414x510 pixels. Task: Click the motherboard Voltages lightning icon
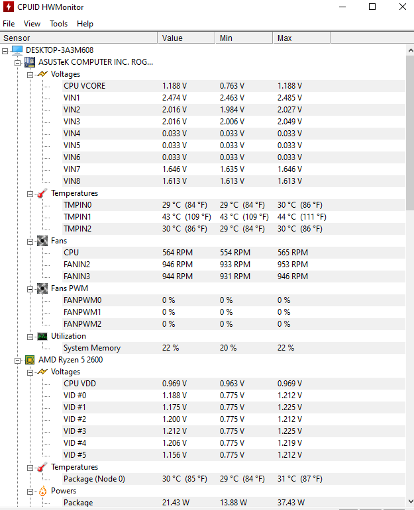click(x=42, y=74)
